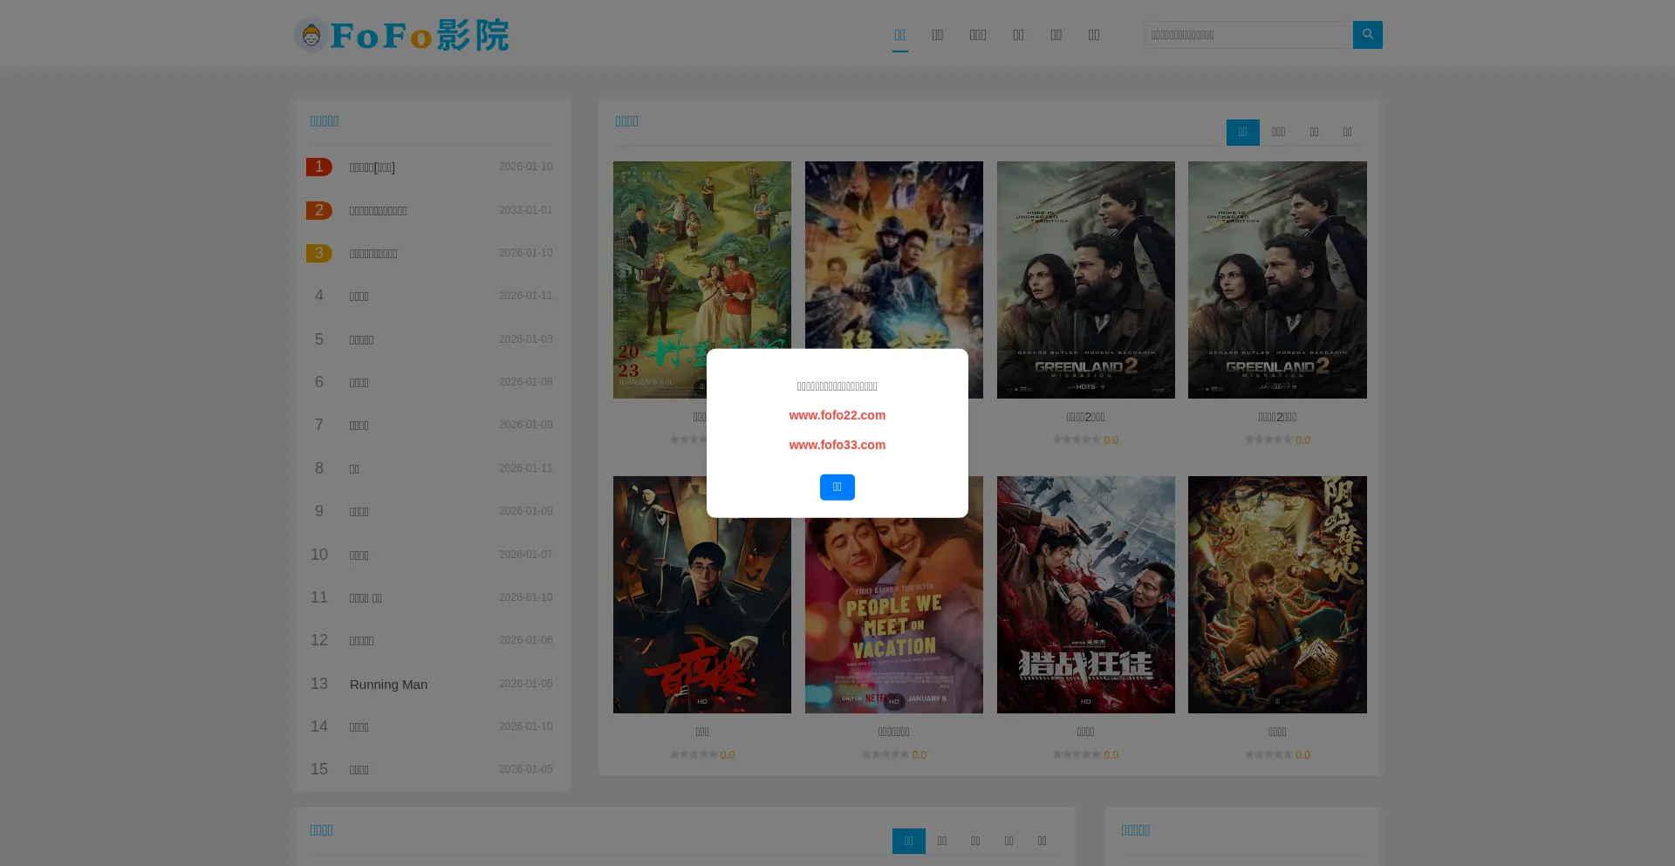The height and width of the screenshot is (866, 1675).
Task: Open the red gunfight movie poster
Action: click(x=1085, y=594)
